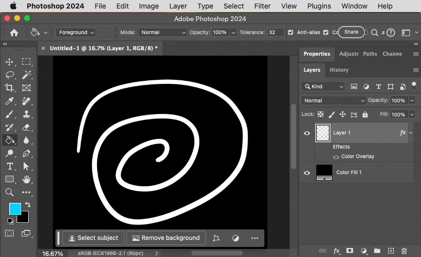421x257 pixels.
Task: Switch to the Channels tab
Action: 392,54
